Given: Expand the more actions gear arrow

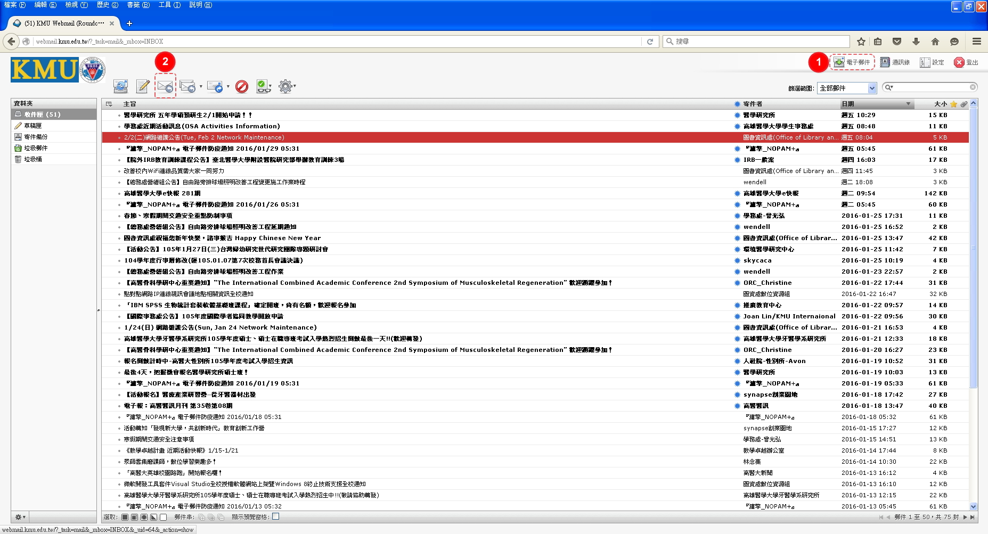Looking at the screenshot, I should coord(295,86).
